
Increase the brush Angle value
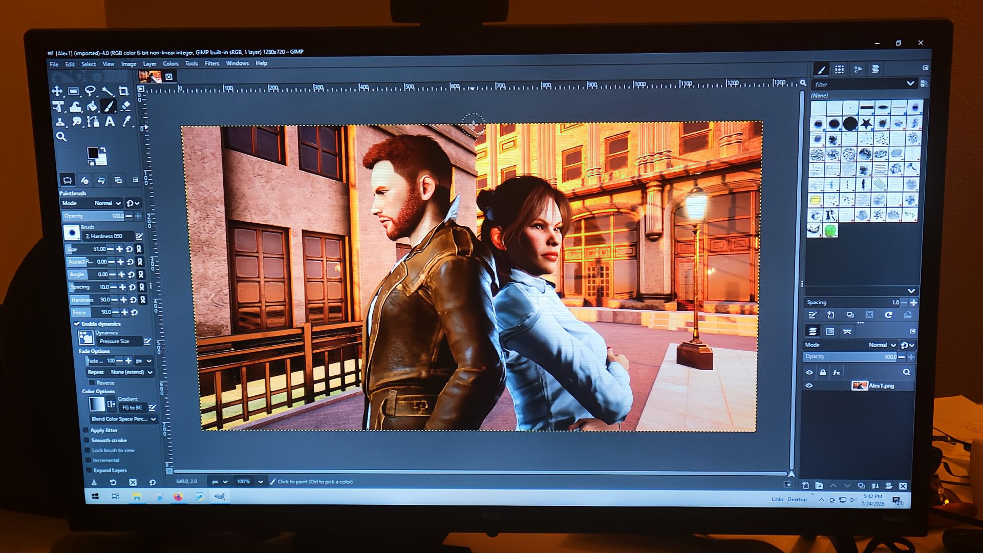tap(122, 274)
